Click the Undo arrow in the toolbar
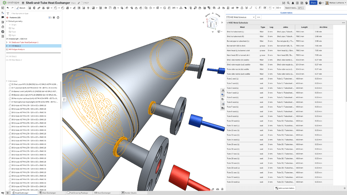 click(x=8, y=8)
